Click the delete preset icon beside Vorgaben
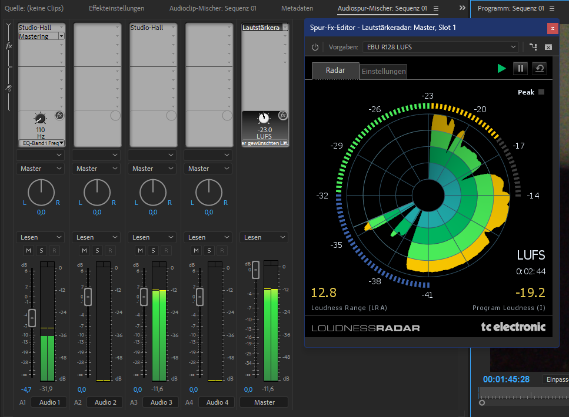Screen dimensions: 569x417 [x=548, y=47]
